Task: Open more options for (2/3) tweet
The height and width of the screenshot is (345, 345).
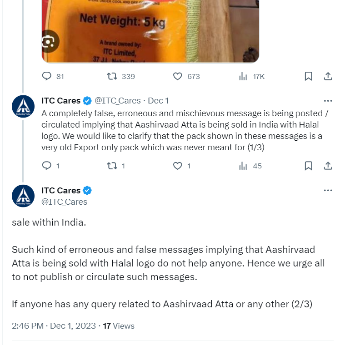Action: point(328,191)
